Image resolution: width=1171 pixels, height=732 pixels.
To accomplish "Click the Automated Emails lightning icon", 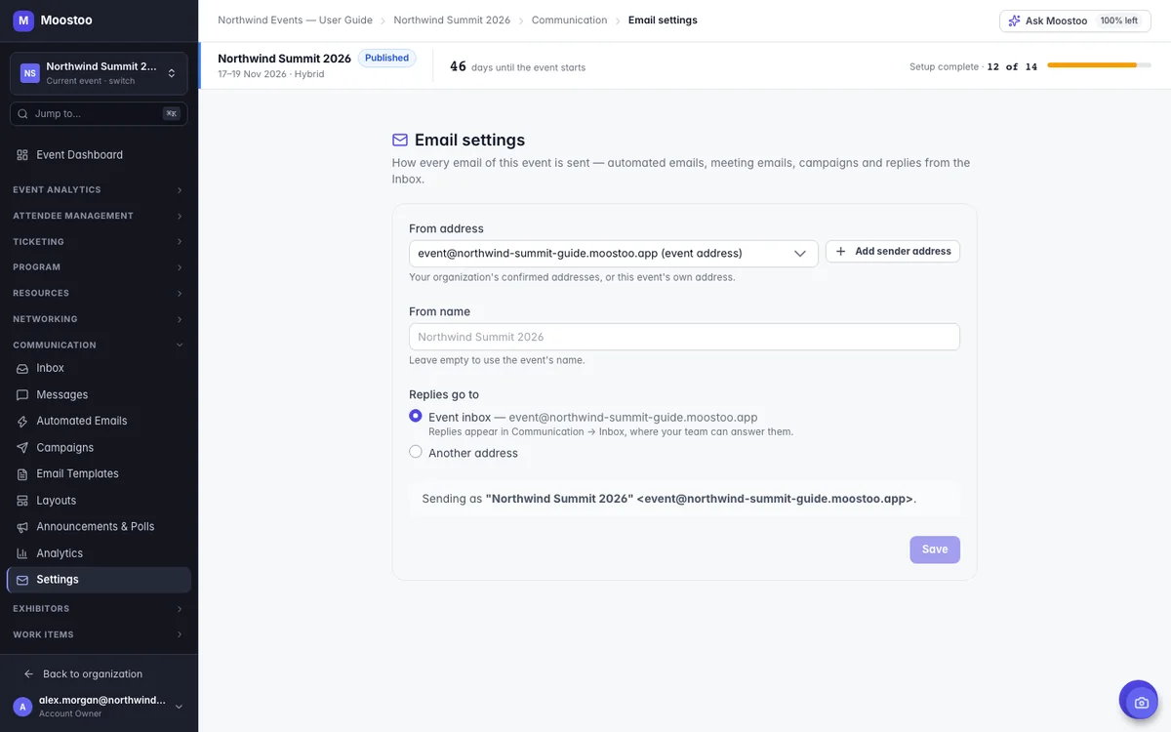I will (22, 422).
